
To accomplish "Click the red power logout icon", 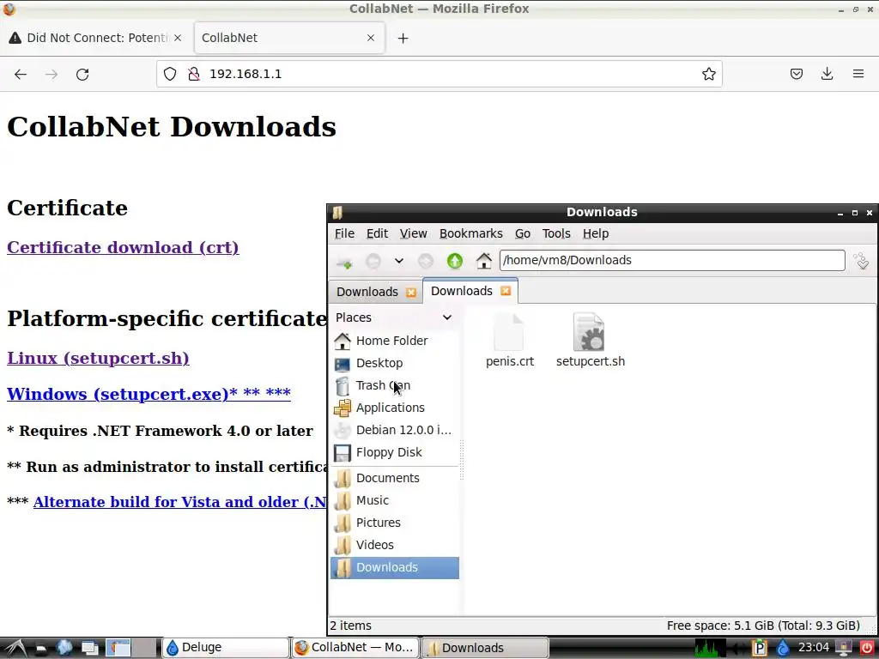I will 867,648.
